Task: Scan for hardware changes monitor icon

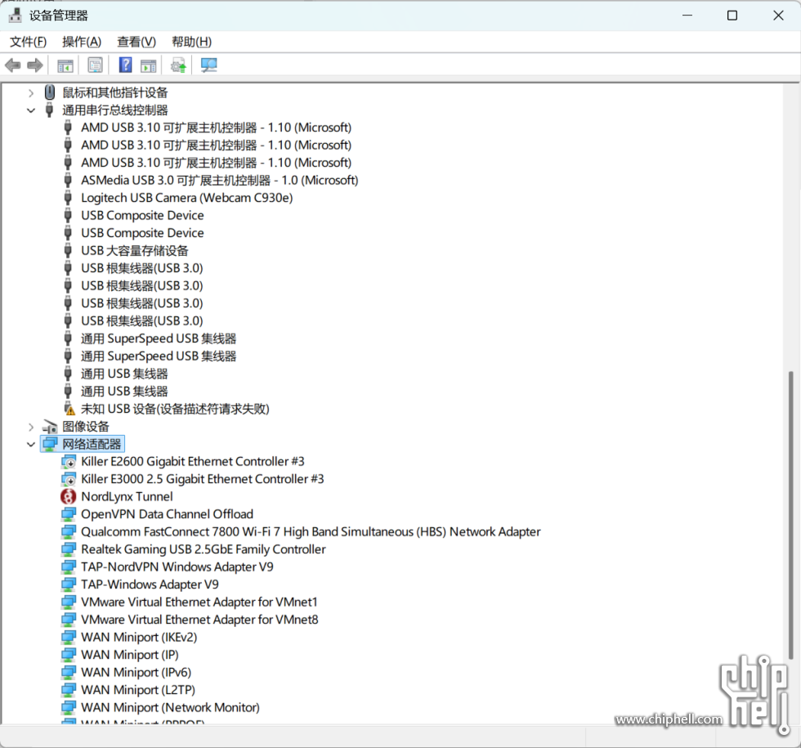Action: pyautogui.click(x=208, y=65)
